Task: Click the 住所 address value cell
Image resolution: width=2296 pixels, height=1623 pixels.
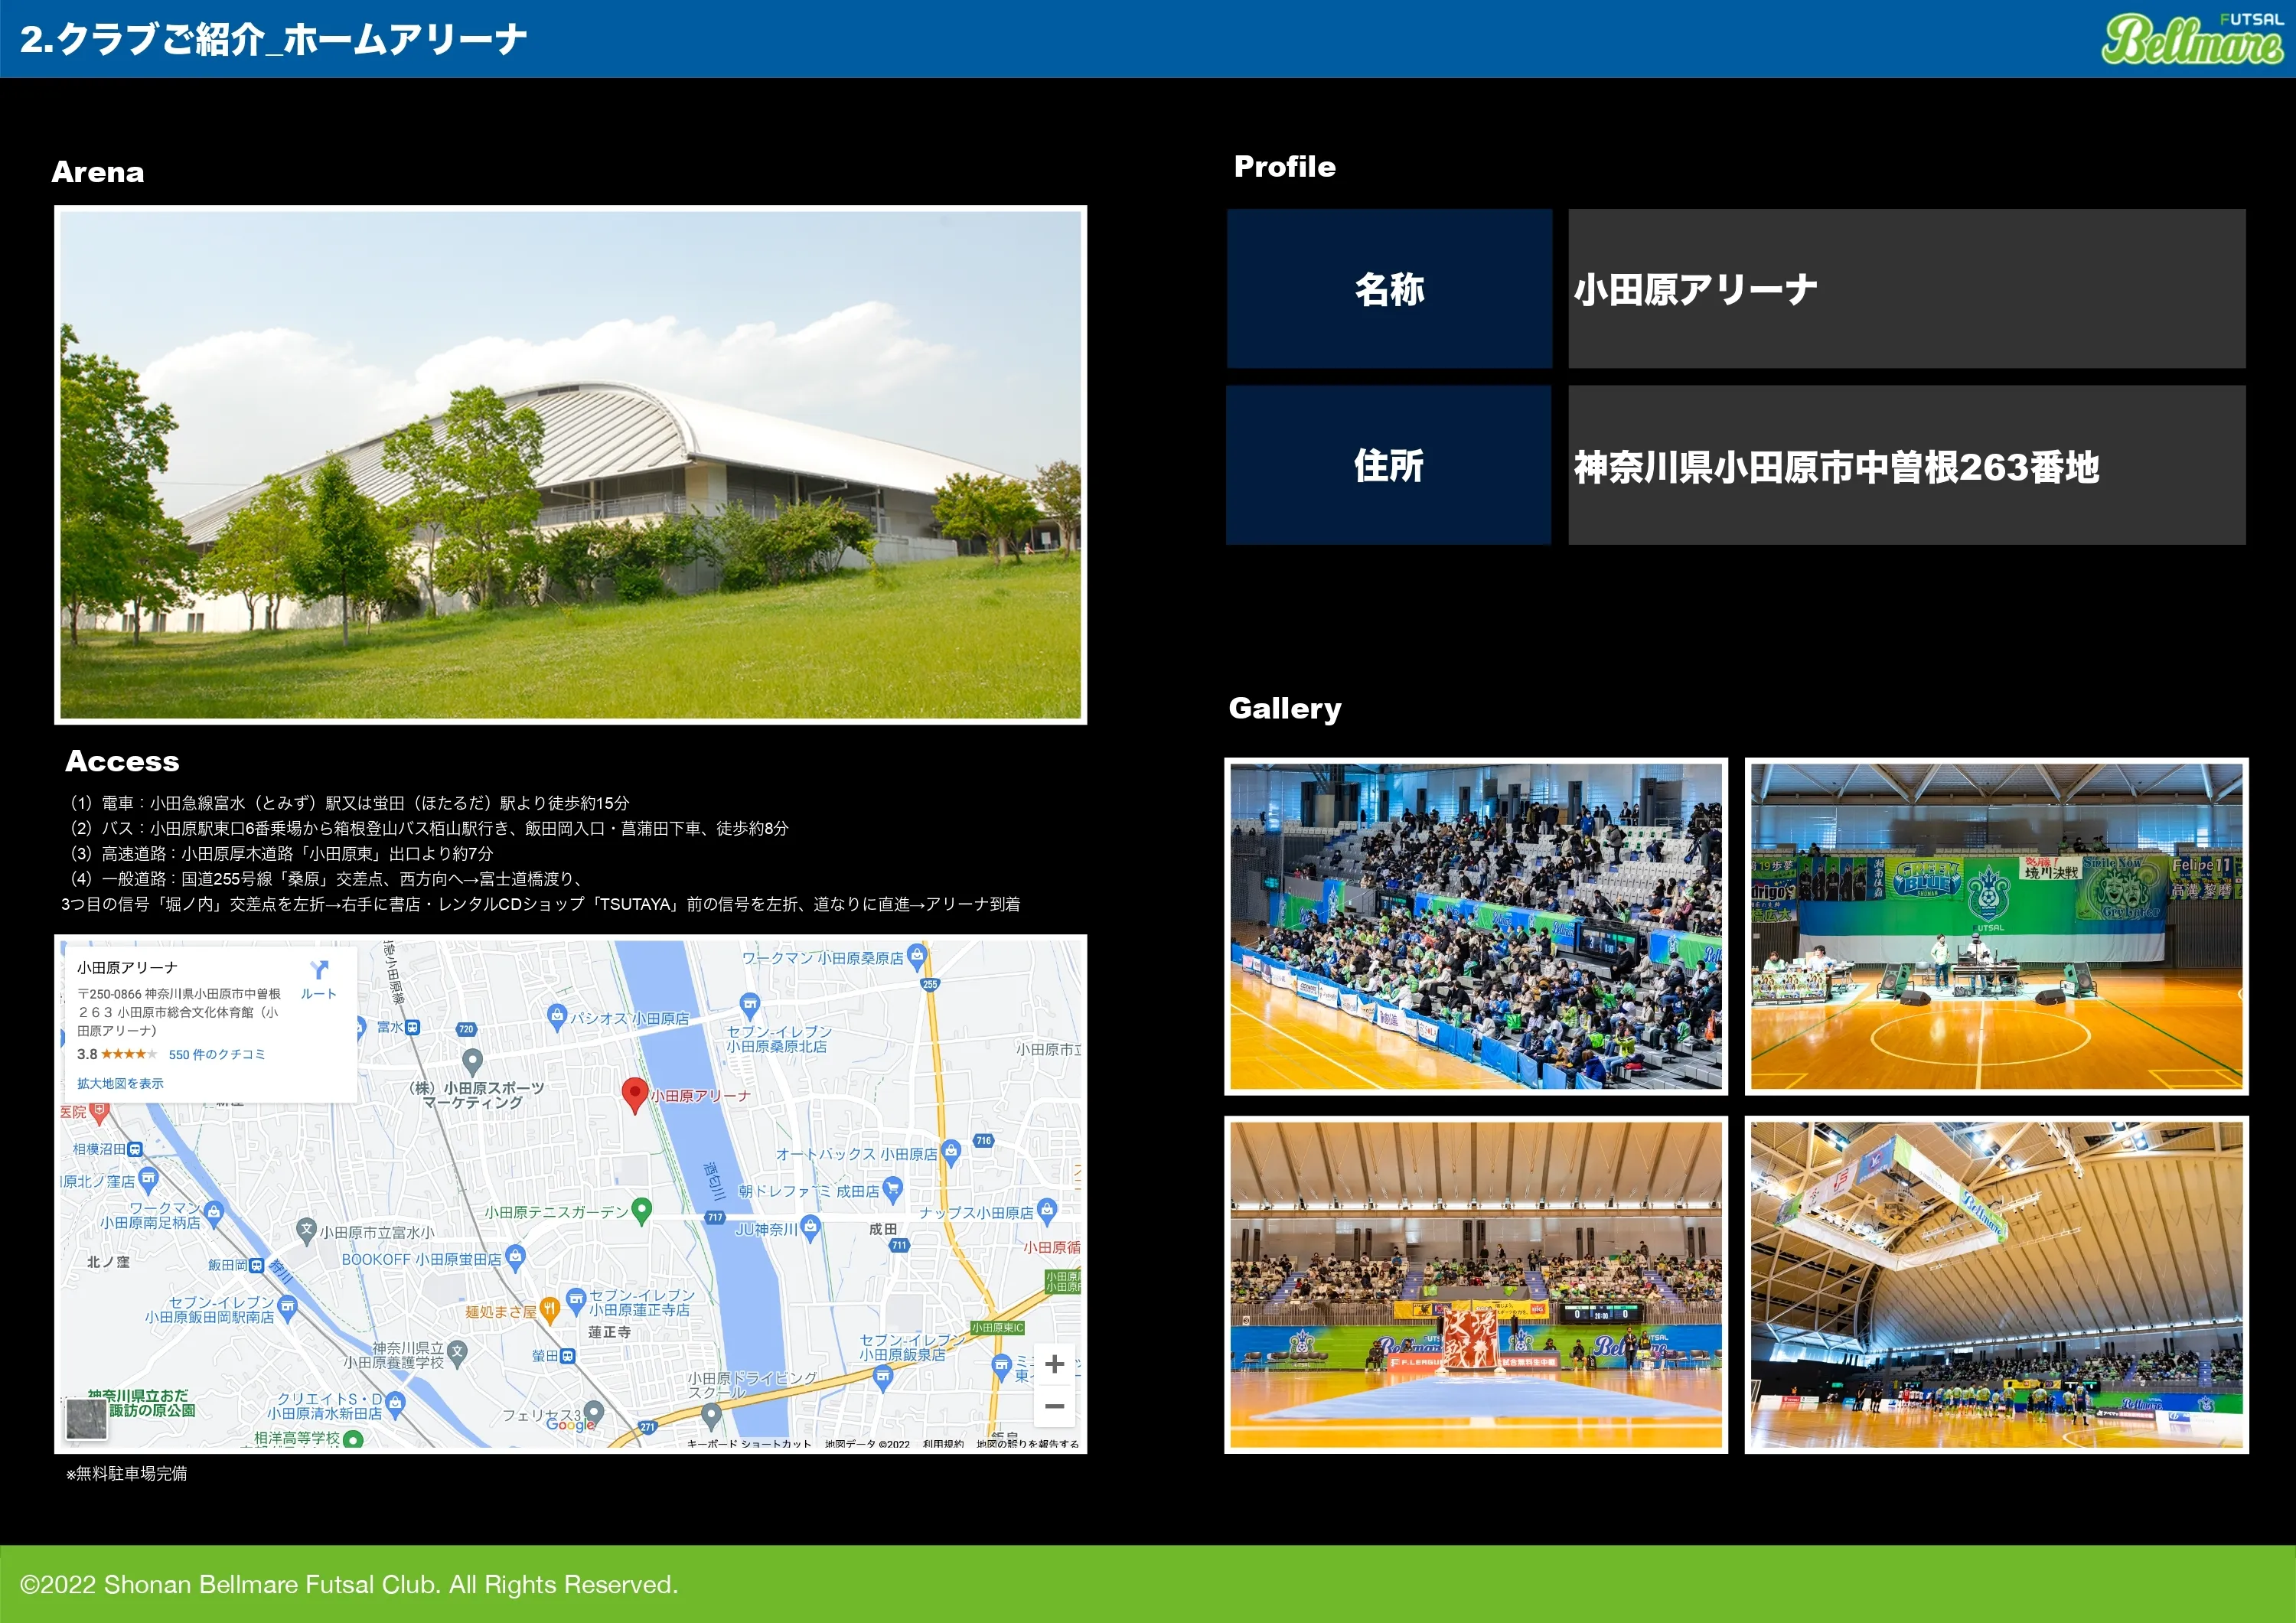Action: tap(1906, 466)
